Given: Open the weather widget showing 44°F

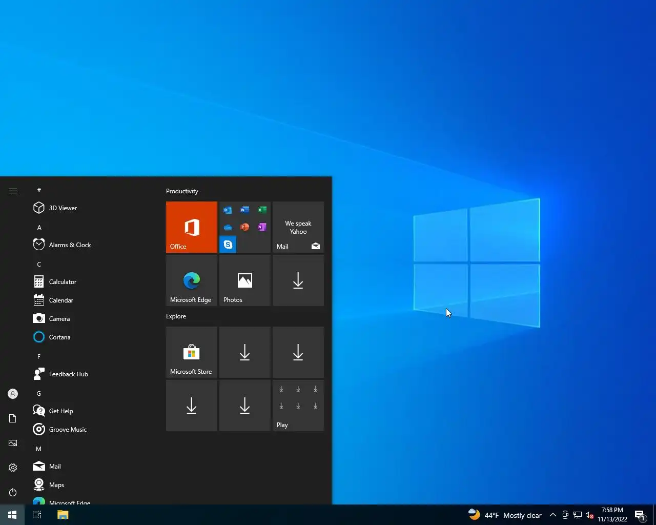Looking at the screenshot, I should pyautogui.click(x=505, y=515).
